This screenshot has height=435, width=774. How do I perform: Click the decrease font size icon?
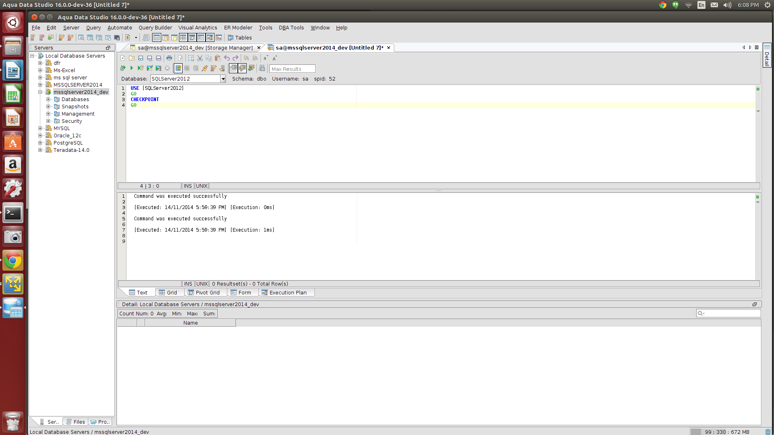click(x=265, y=58)
